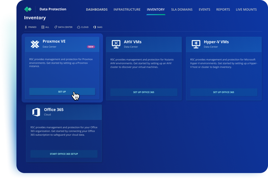Click the NEW badge on Proxmox VE
Screen dimensions: 268x181
click(x=91, y=46)
